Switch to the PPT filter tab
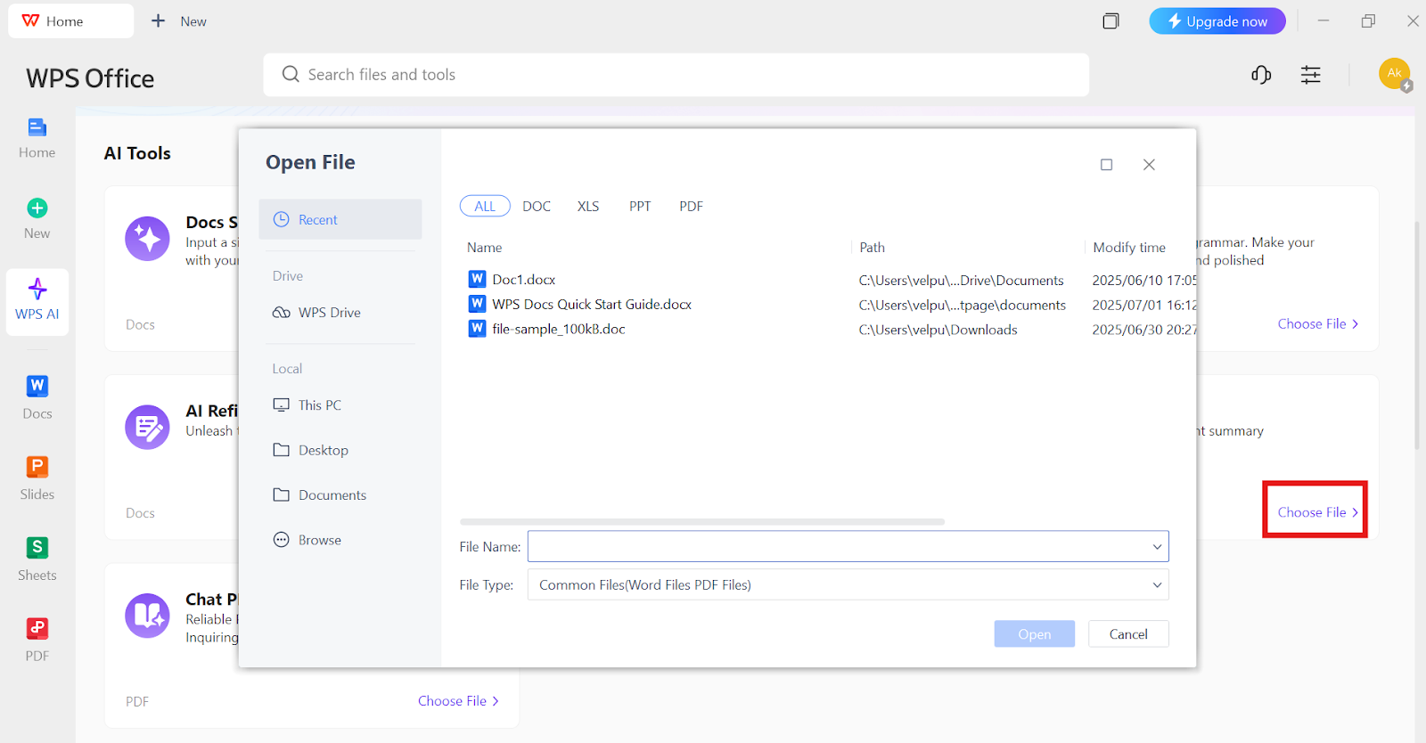 click(x=640, y=207)
